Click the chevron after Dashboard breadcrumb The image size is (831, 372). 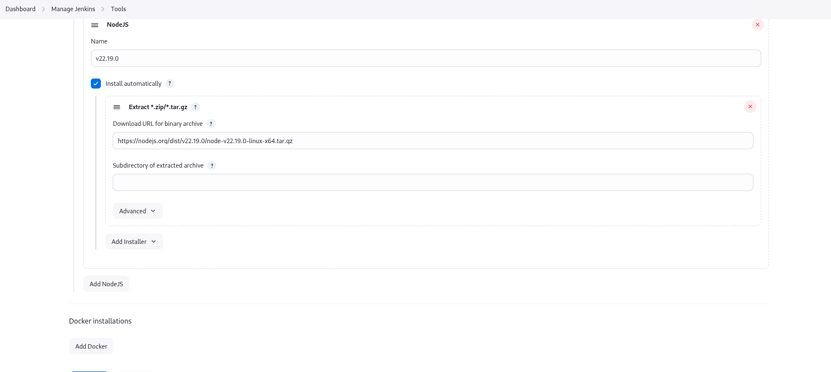pyautogui.click(x=43, y=9)
